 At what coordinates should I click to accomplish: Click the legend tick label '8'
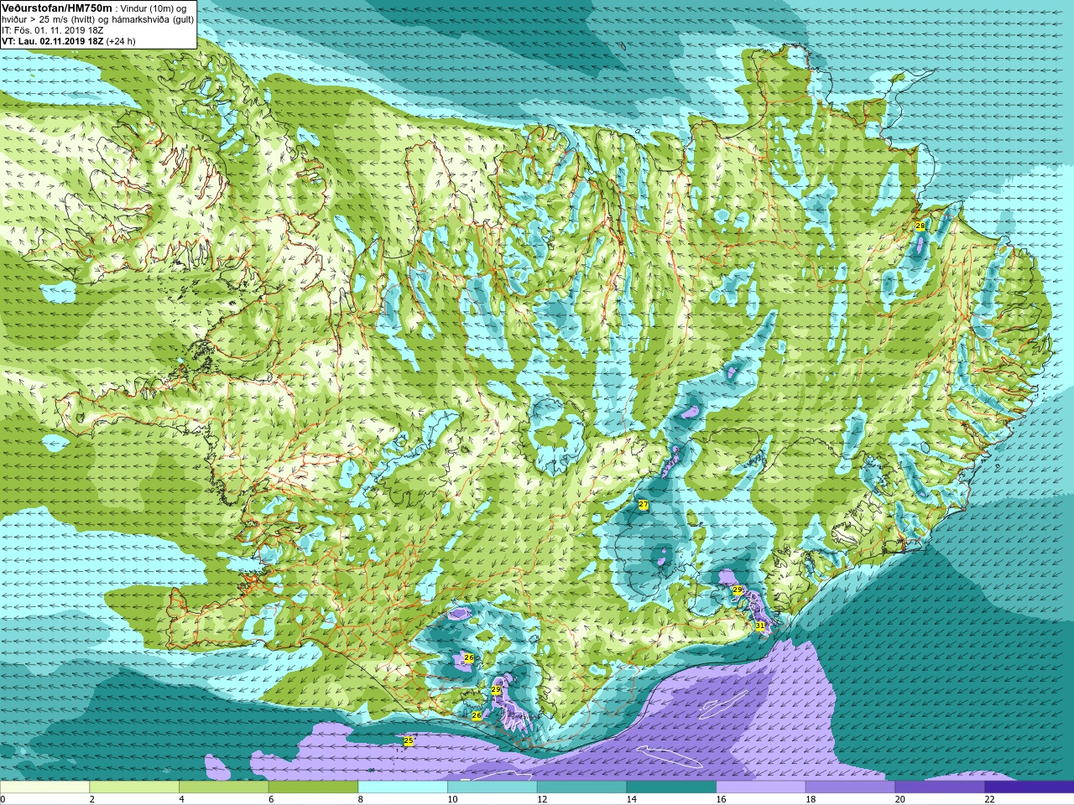tap(360, 799)
